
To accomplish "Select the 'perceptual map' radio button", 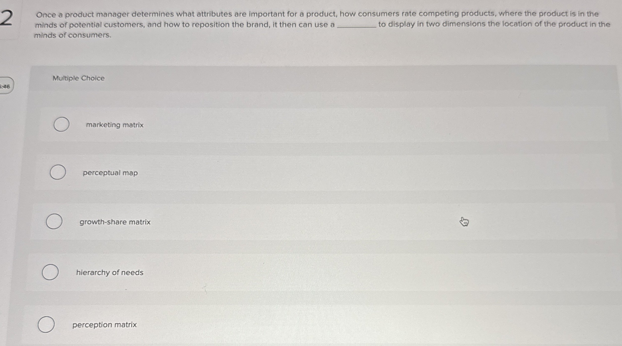I will coord(58,173).
